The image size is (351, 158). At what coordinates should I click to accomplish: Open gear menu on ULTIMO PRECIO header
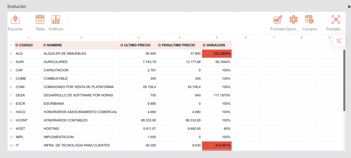point(122,45)
